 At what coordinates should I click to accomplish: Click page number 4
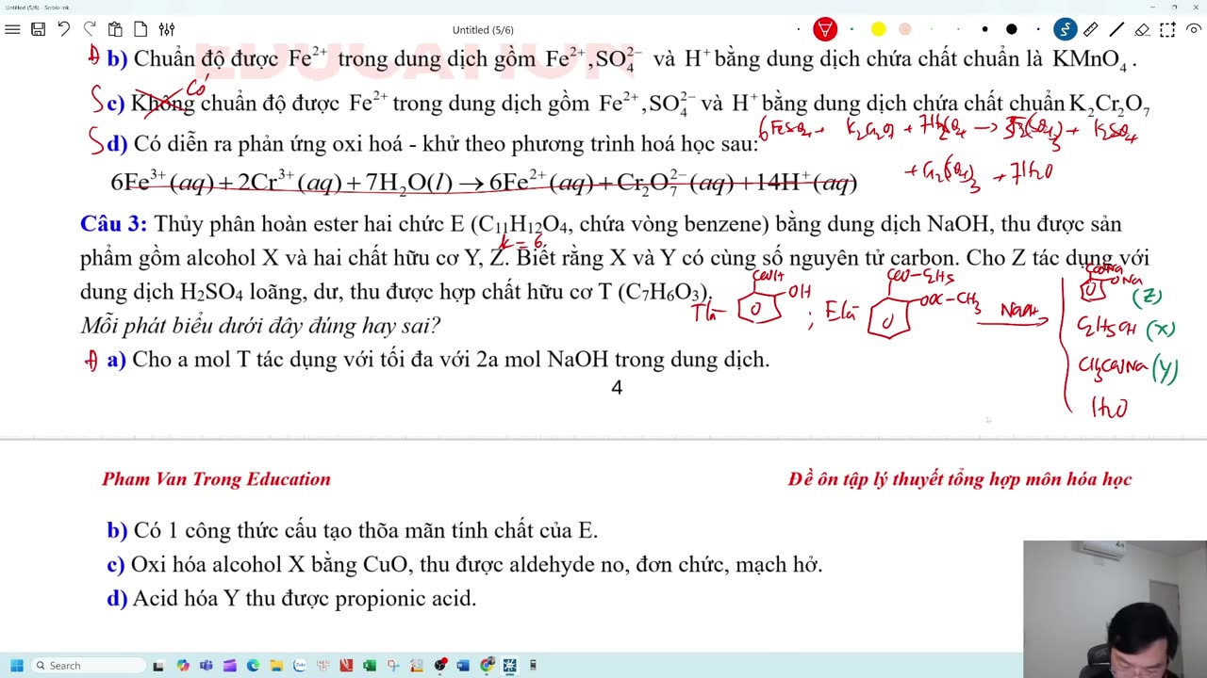617,387
